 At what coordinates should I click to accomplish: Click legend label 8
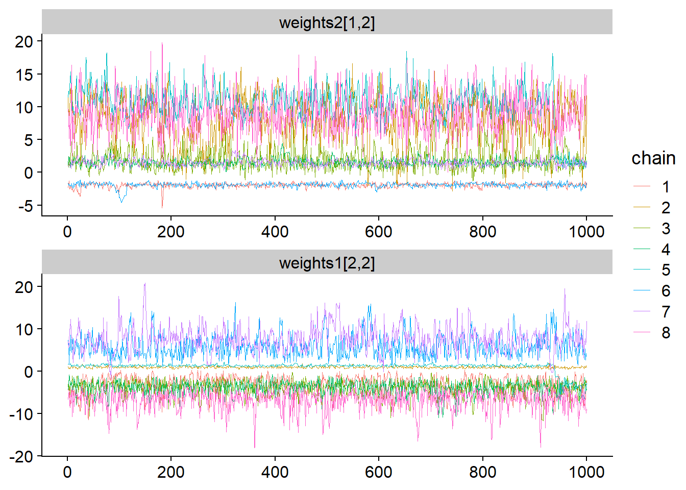tap(666, 332)
